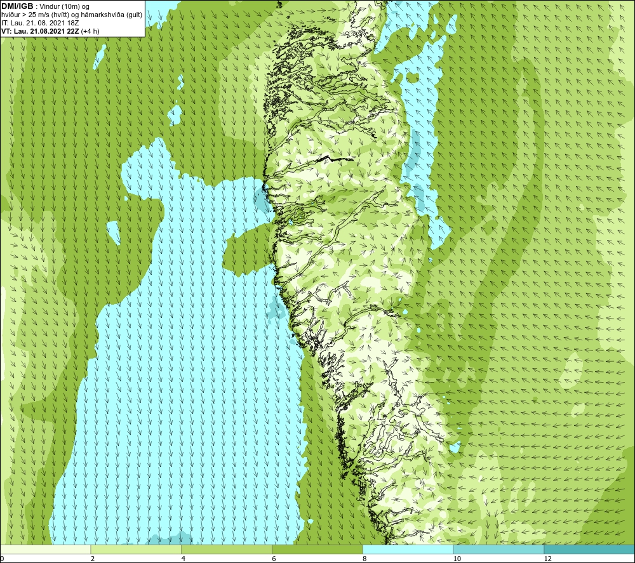Click the "12" label on the color scale
Viewport: 635px width, 563px height.
(548, 559)
